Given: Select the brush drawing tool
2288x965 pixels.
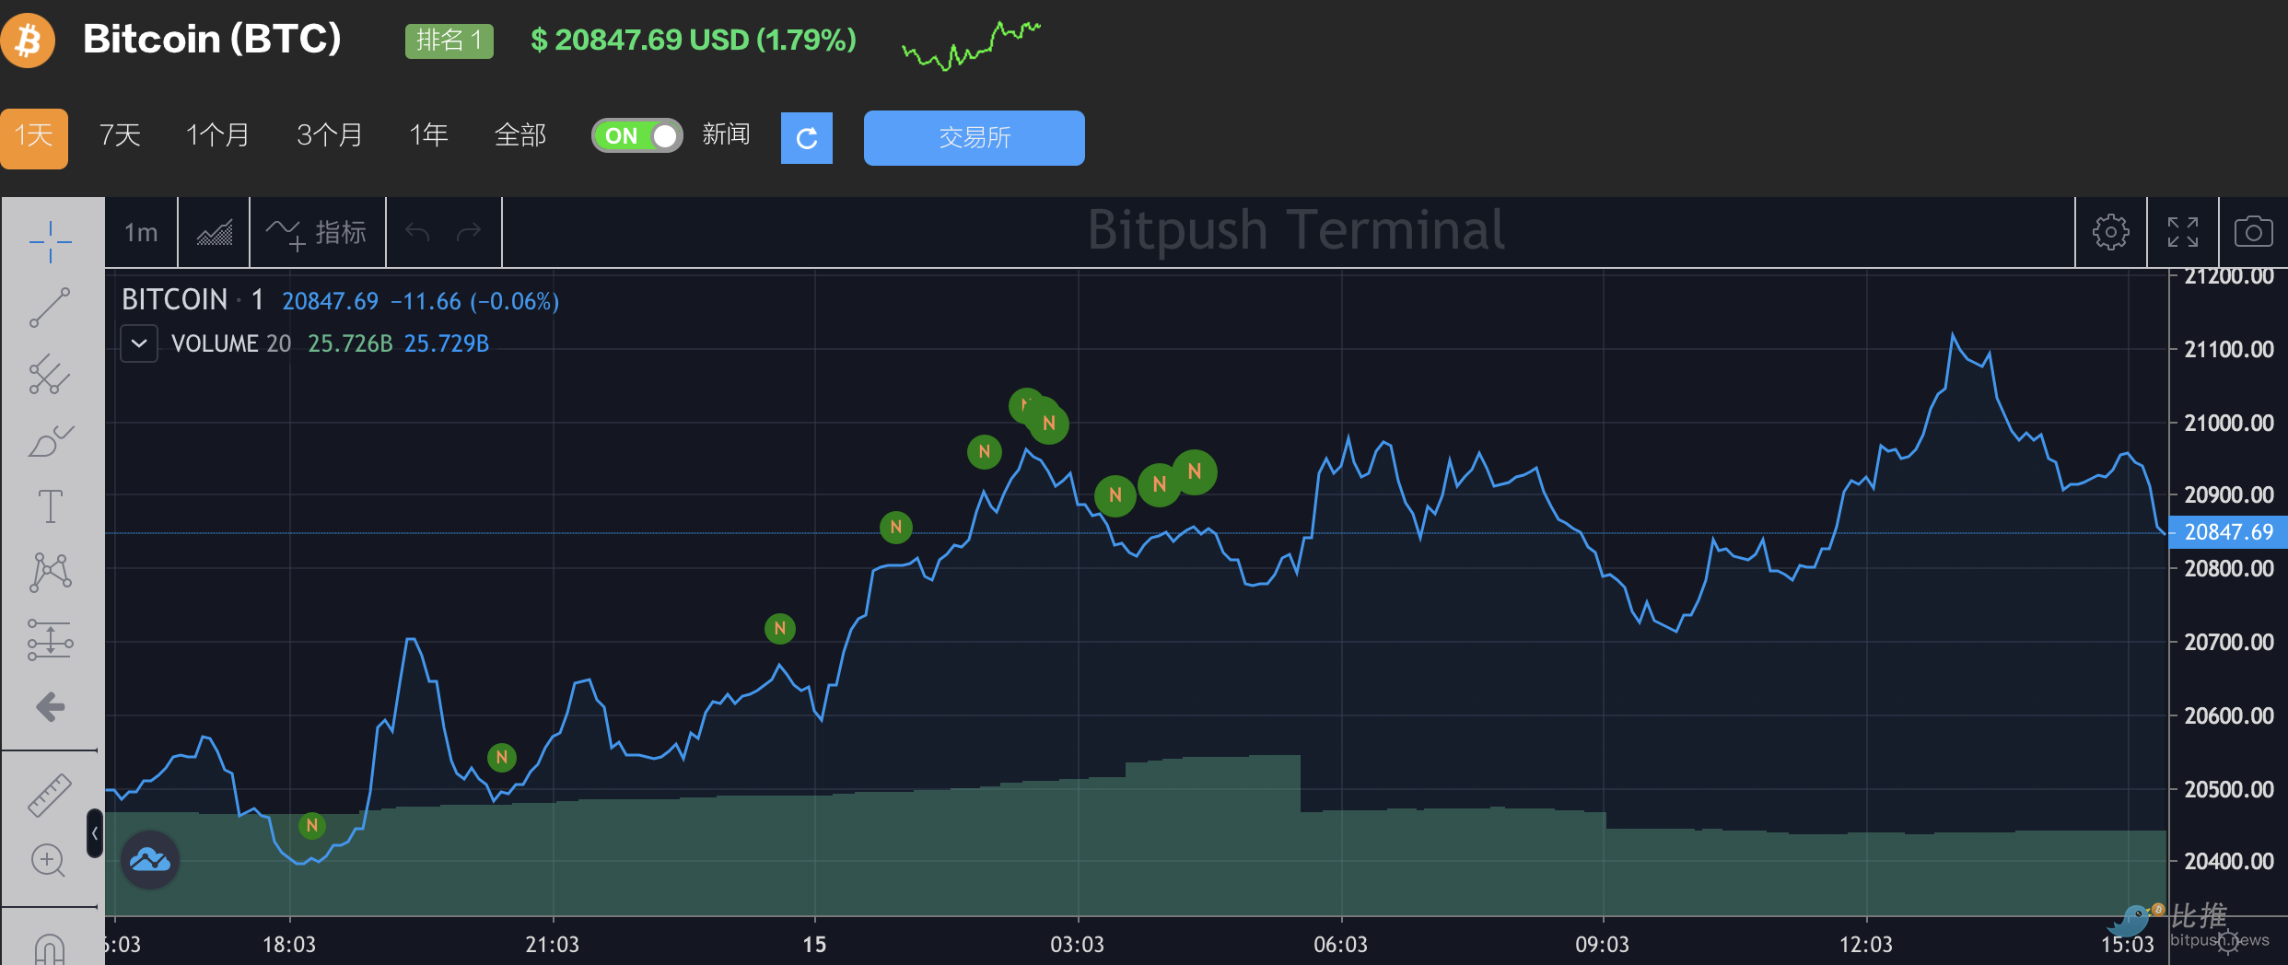Looking at the screenshot, I should pyautogui.click(x=50, y=441).
